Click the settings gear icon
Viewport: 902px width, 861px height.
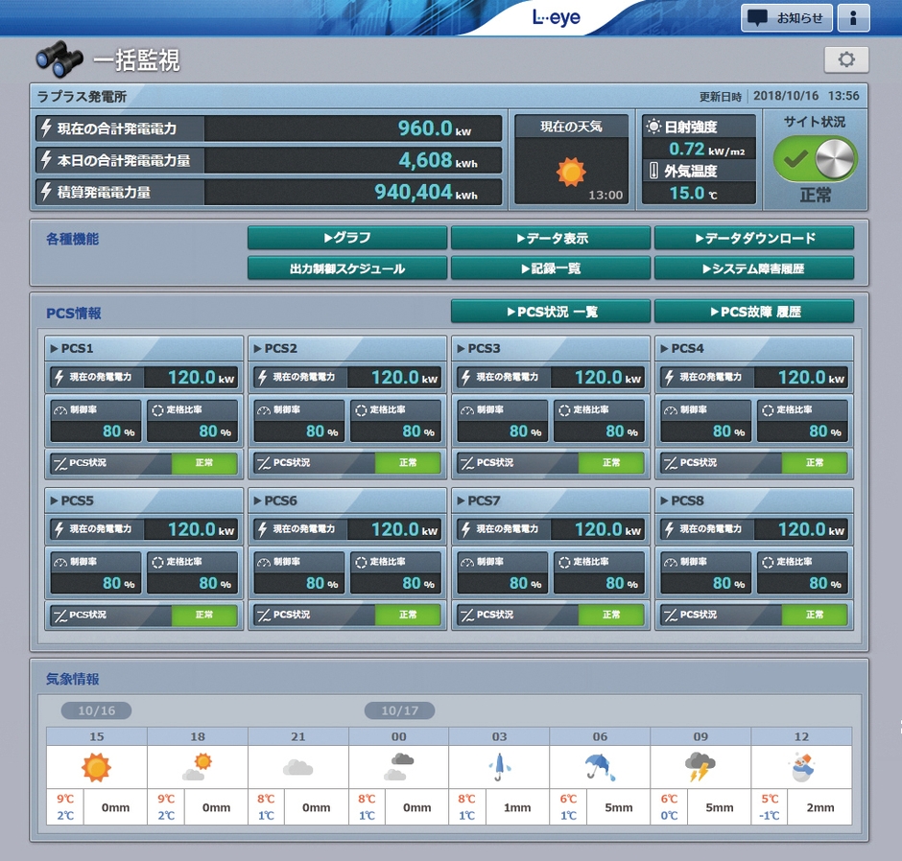(x=845, y=59)
